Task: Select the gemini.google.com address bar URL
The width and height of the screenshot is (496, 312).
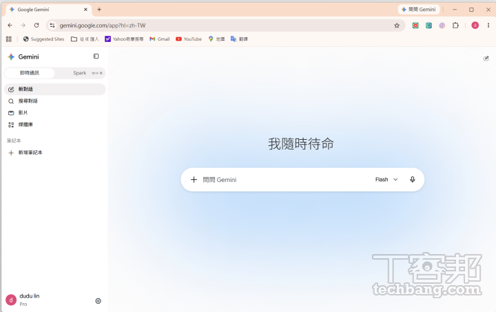Action: [x=103, y=25]
